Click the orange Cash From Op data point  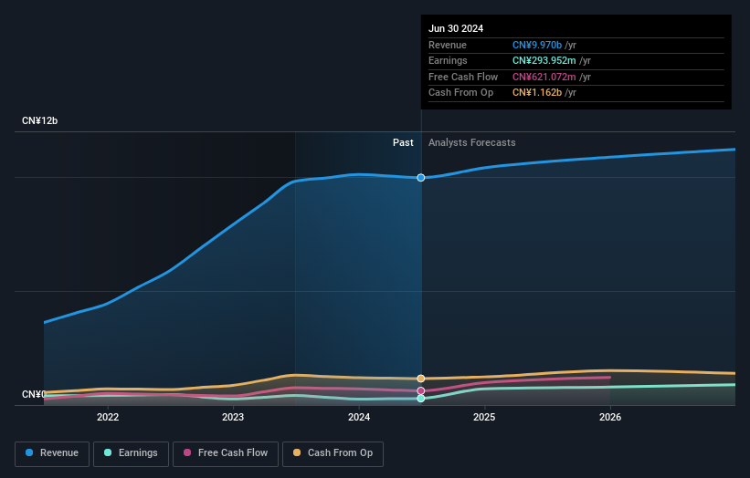[x=421, y=379]
